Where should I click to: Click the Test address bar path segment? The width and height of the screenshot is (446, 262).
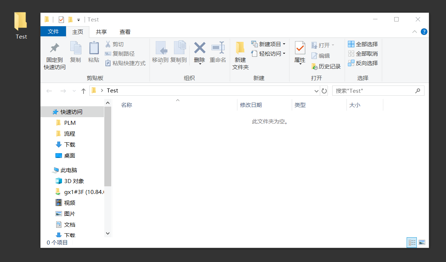112,91
